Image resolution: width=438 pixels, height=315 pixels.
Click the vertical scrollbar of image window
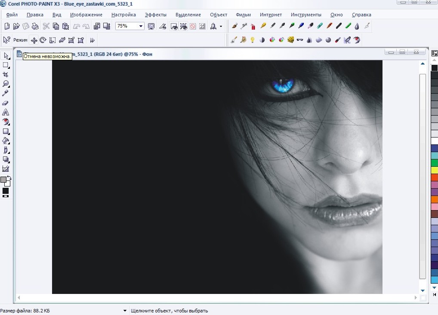tap(423, 172)
